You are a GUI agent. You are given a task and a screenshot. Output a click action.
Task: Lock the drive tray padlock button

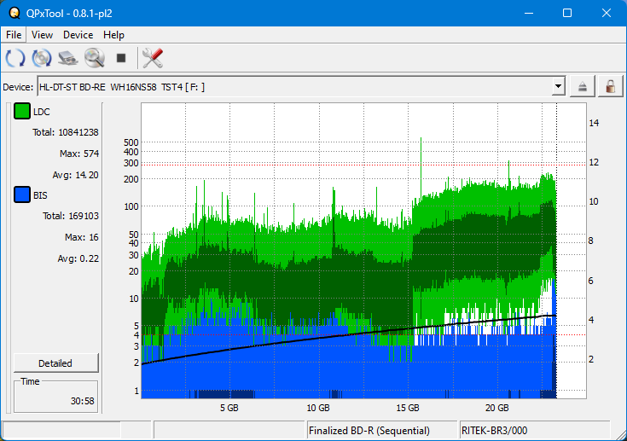click(610, 86)
